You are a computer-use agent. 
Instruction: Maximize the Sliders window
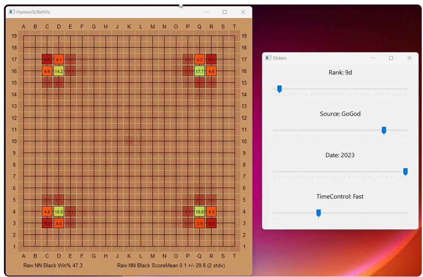click(391, 58)
